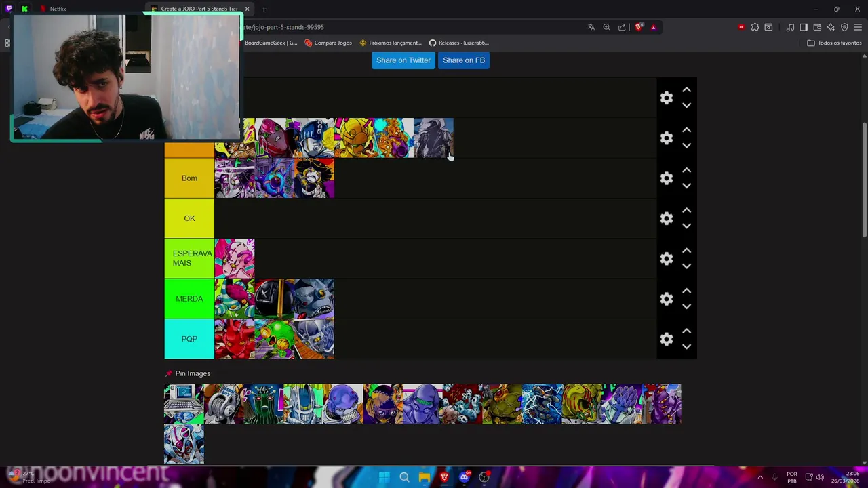Select the small skull creatures group image
The image size is (868, 488).
coord(462,404)
